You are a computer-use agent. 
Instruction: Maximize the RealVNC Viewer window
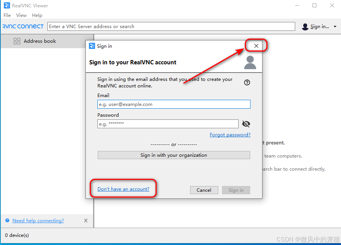coord(314,5)
